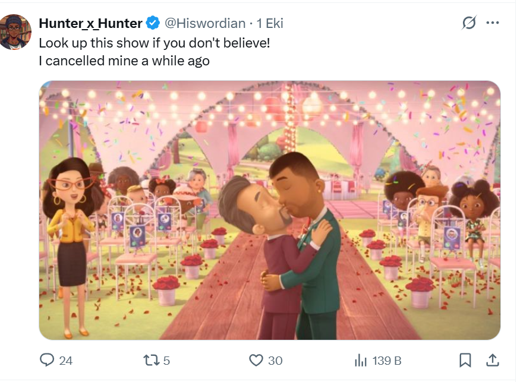Open the three-dot more options menu
Screen dimensions: 517x382
[493, 23]
